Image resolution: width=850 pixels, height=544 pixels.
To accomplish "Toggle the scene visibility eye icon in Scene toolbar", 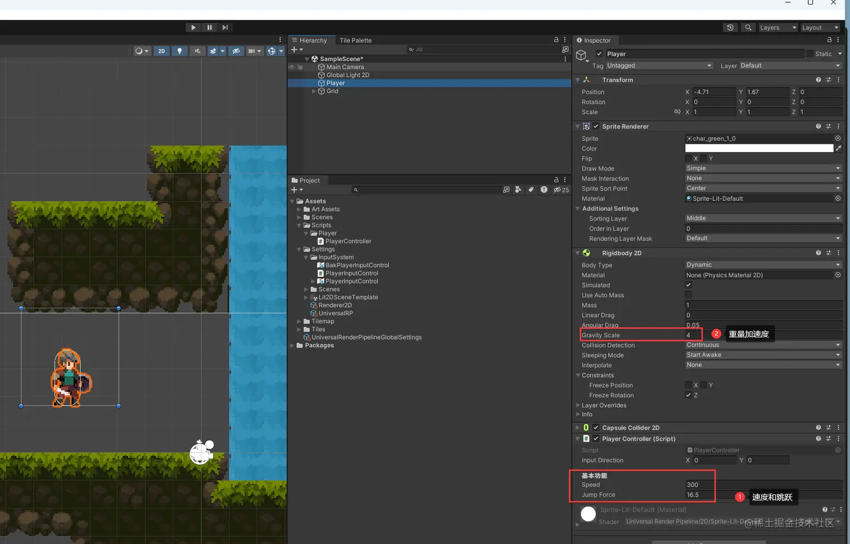I will point(236,51).
